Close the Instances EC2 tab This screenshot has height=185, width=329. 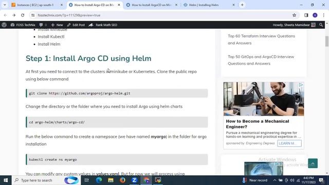[x=62, y=5]
